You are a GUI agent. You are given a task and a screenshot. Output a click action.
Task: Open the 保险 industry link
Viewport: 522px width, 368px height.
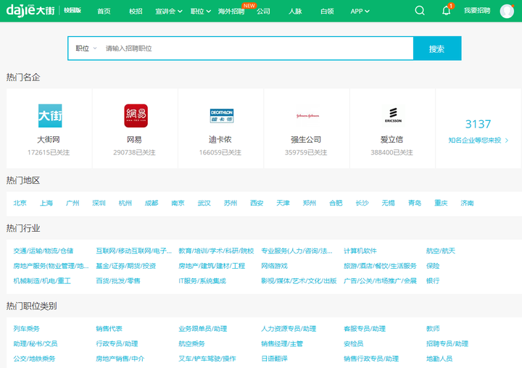[433, 266]
